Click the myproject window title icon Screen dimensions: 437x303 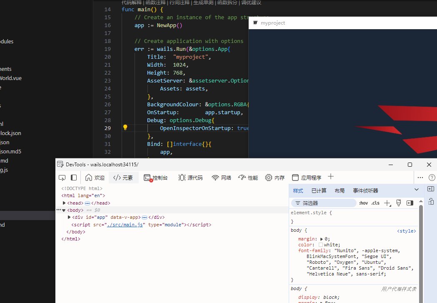[x=255, y=23]
